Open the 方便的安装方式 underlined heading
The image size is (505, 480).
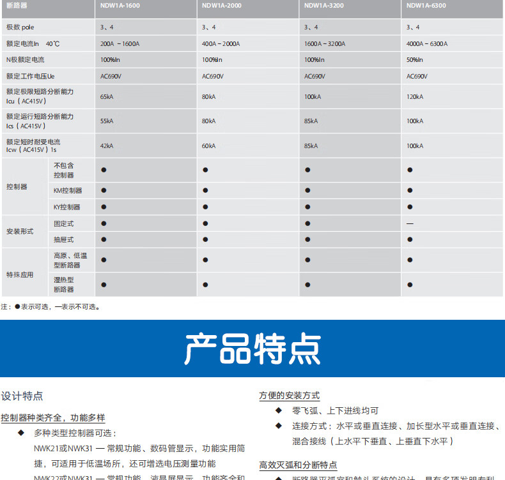[289, 396]
